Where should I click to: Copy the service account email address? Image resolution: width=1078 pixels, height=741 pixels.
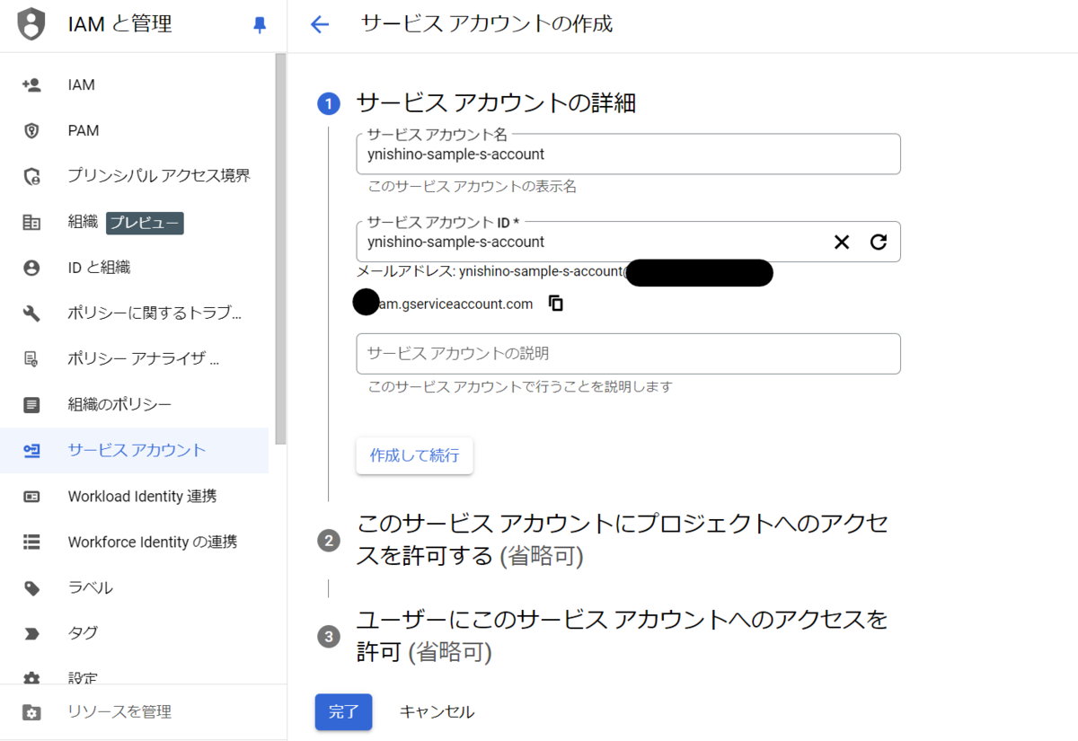pyautogui.click(x=556, y=304)
